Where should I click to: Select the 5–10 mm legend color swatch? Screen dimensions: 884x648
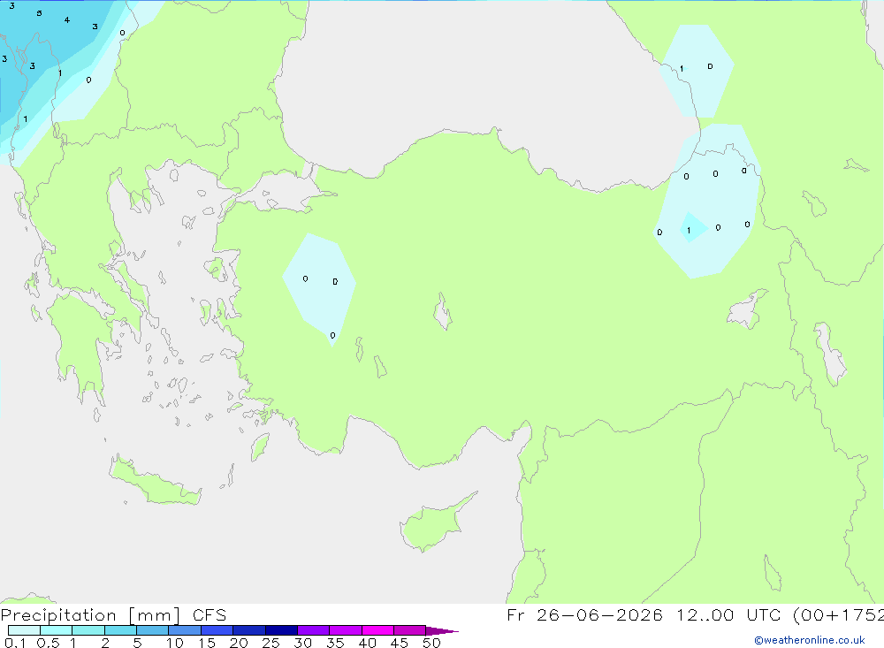pos(152,630)
